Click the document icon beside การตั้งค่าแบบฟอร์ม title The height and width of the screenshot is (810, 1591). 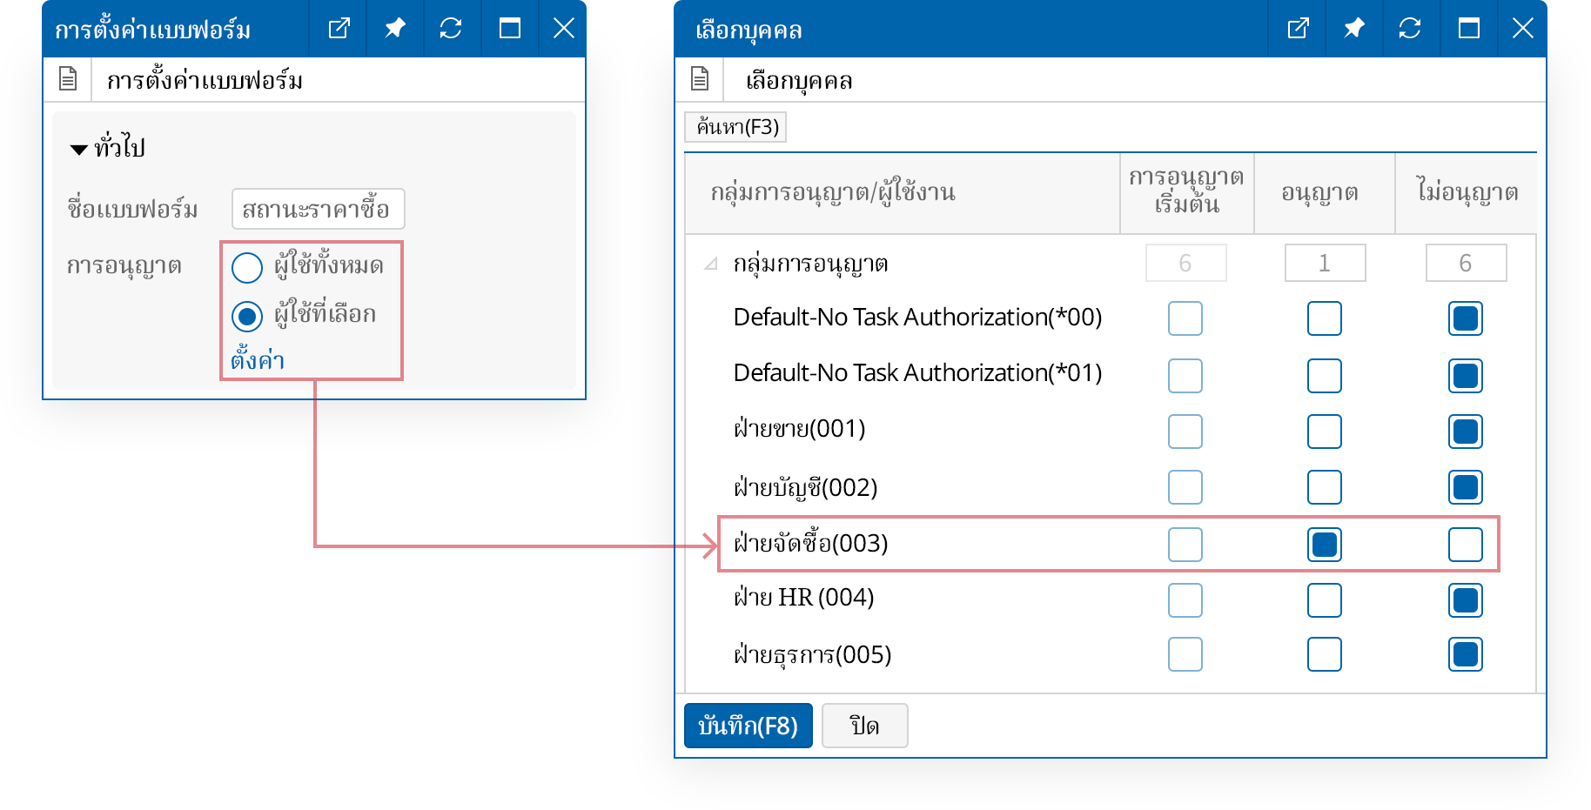(x=68, y=79)
